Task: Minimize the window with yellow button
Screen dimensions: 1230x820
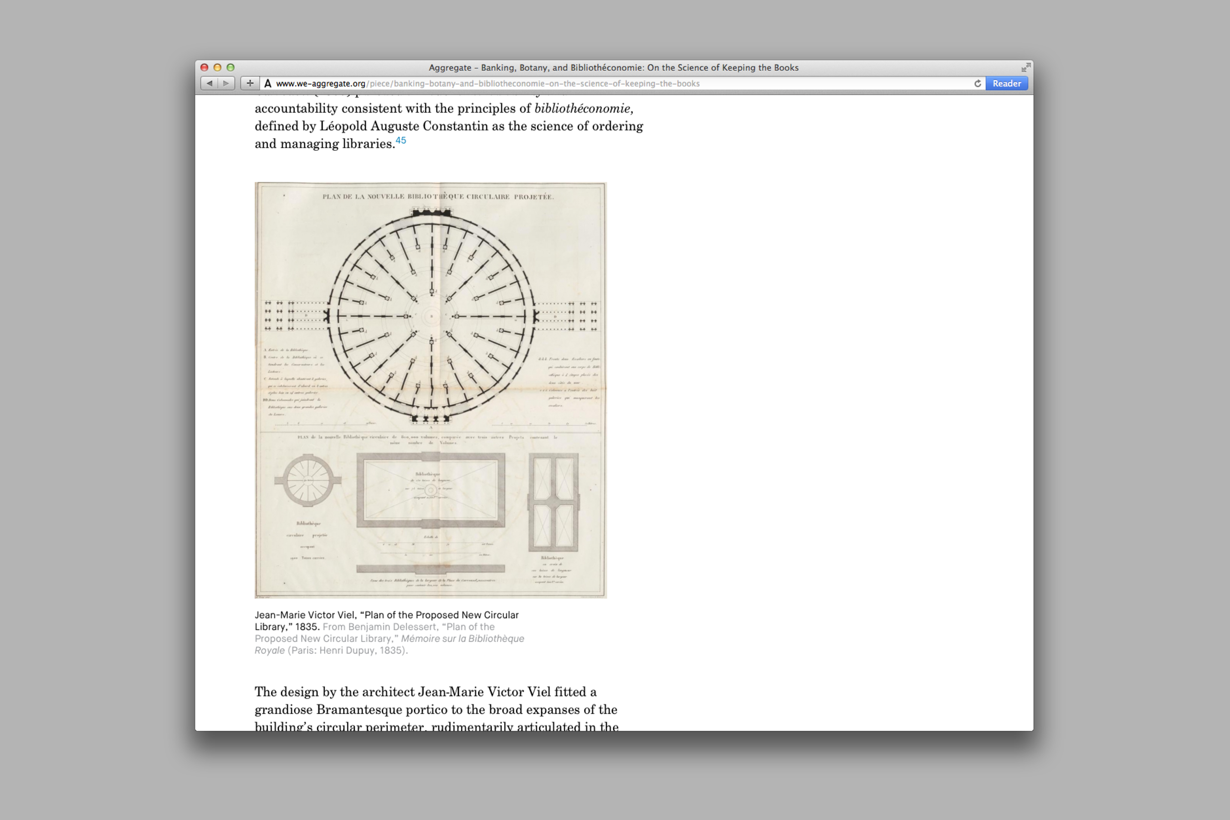Action: point(218,67)
